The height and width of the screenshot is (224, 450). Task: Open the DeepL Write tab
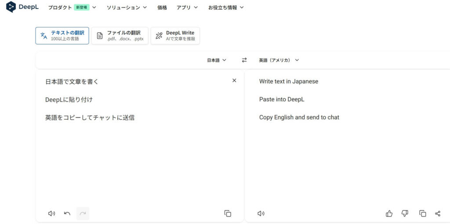click(175, 36)
